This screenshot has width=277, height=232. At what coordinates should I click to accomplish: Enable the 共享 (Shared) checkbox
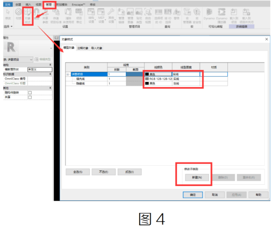pyautogui.click(x=30, y=97)
